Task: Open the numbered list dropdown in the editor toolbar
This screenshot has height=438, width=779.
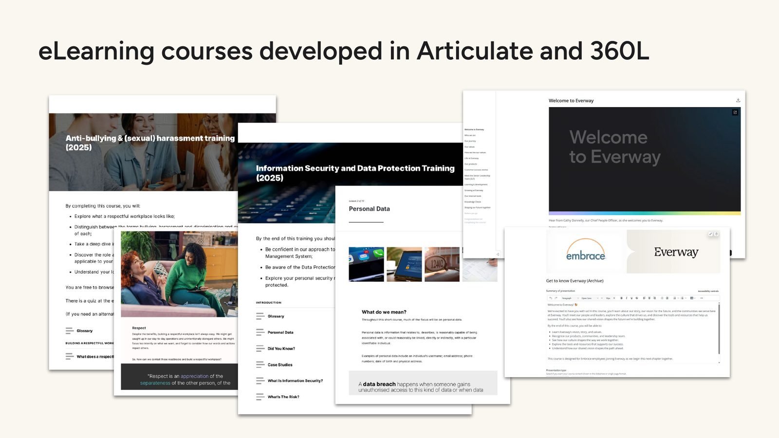Action: 676,298
